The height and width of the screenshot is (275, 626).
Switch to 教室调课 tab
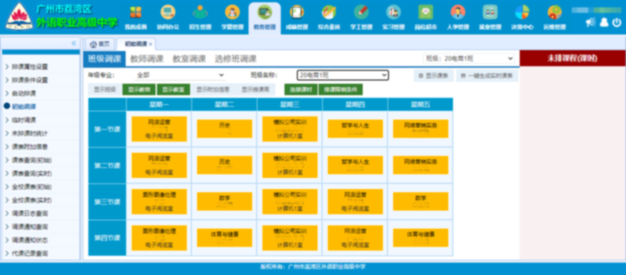click(189, 59)
